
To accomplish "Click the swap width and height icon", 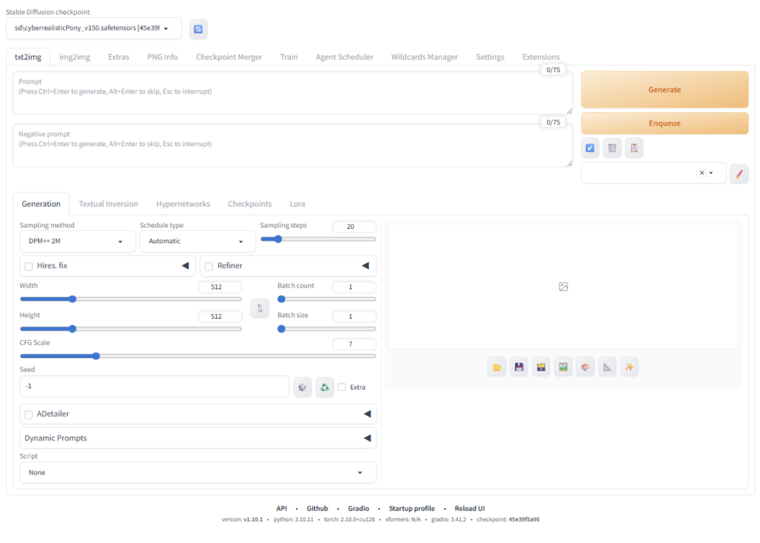I will (x=259, y=308).
